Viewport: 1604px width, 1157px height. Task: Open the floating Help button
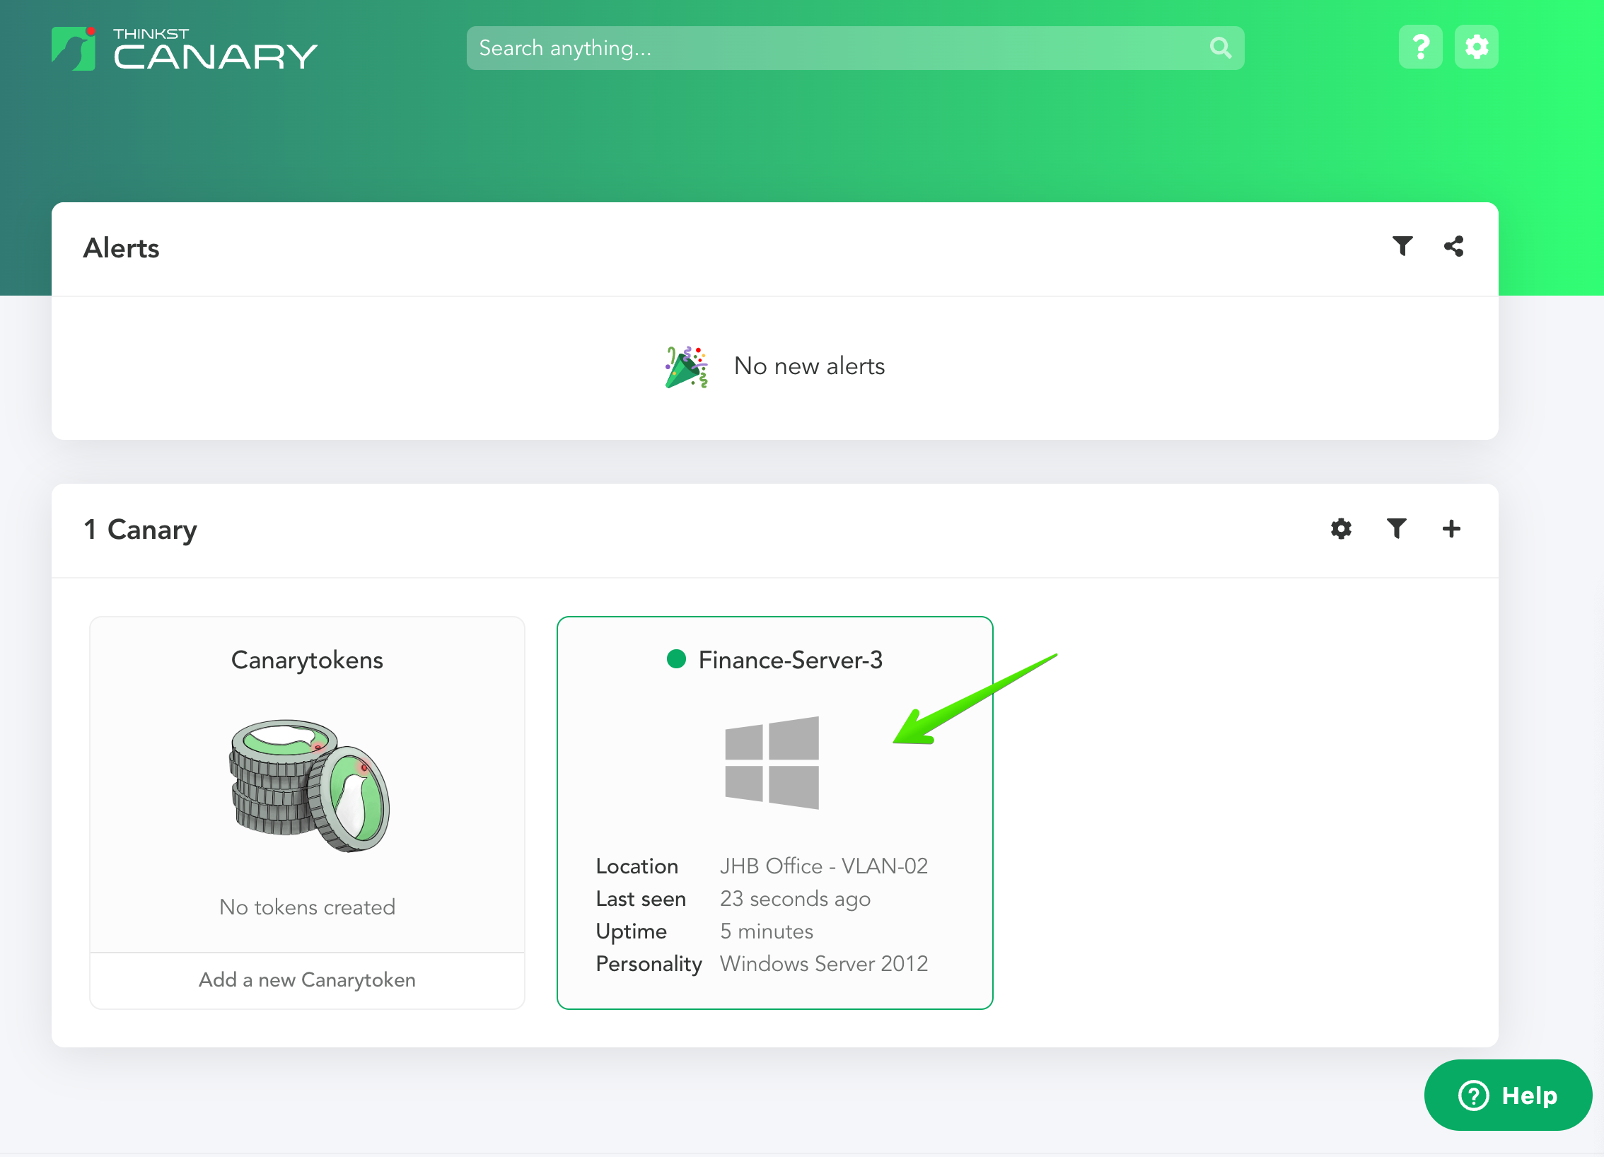point(1508,1095)
